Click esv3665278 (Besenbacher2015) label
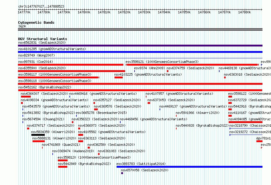Viewport: 271px width, 185px height. point(101,113)
